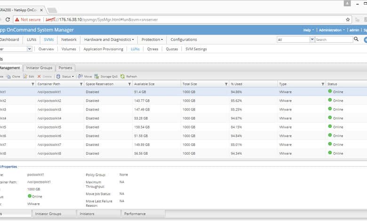Click into the Search input field
The height and width of the screenshot is (221, 367).
(334, 39)
